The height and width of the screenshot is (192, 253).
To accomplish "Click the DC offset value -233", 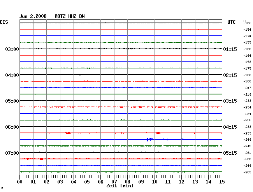I will pos(247,101).
